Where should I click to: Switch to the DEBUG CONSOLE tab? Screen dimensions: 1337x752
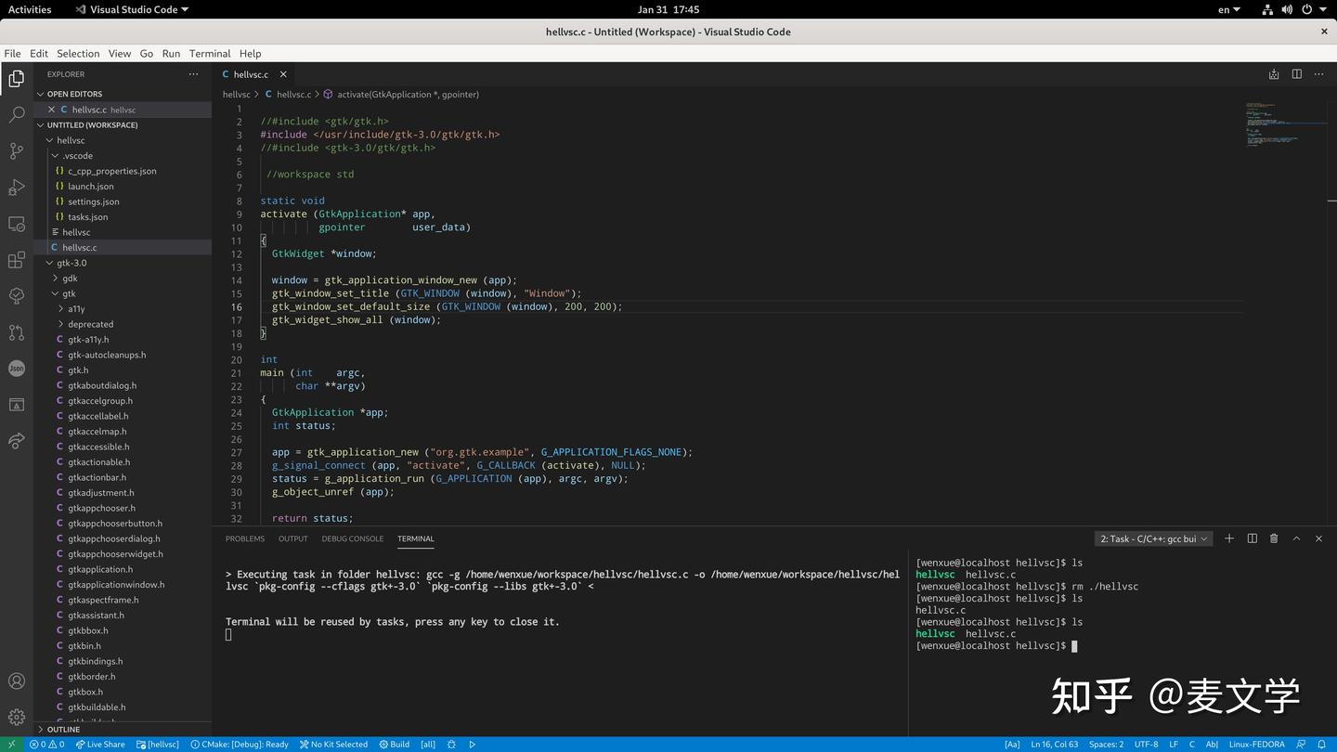pos(352,538)
